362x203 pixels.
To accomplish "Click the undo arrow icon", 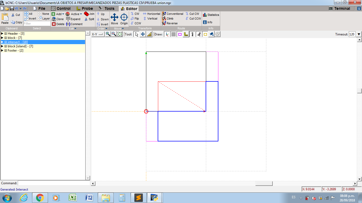I will point(16,8).
